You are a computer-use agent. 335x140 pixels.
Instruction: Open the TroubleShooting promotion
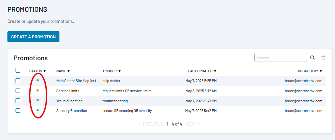(69, 101)
